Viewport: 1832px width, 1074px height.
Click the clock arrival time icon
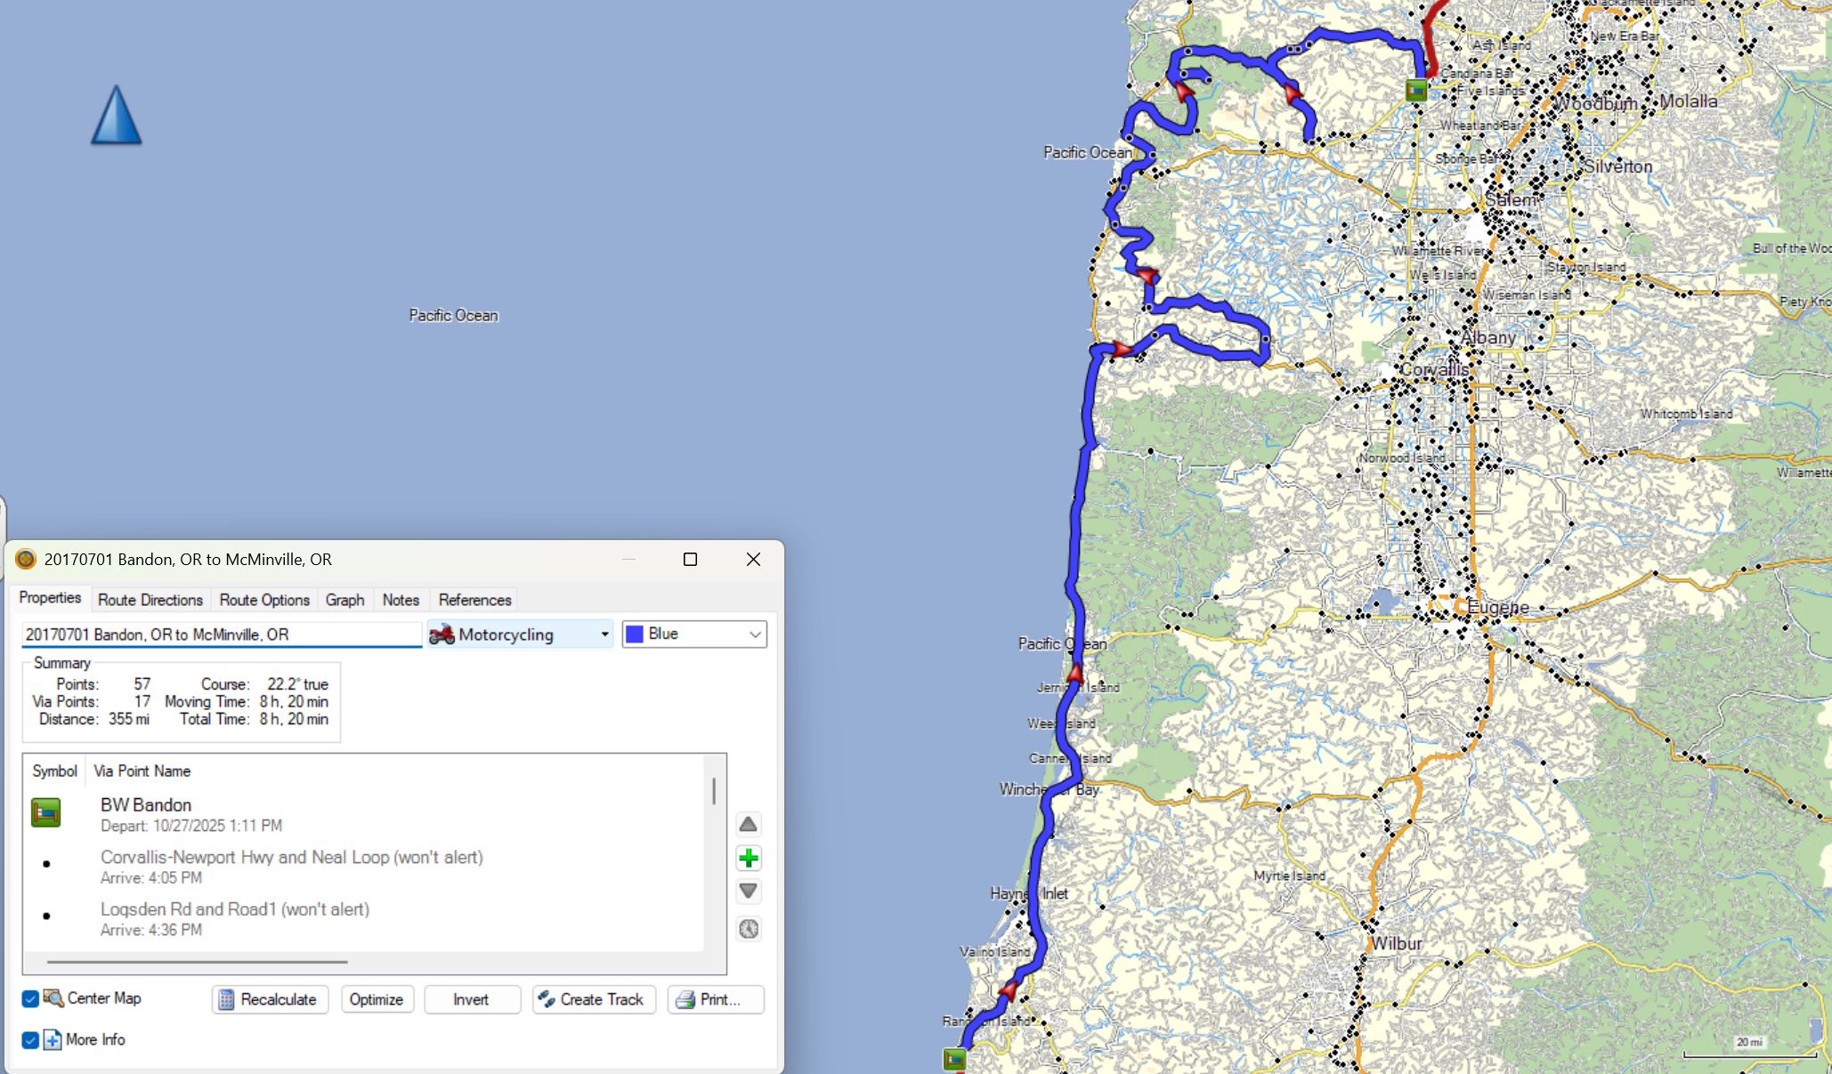pyautogui.click(x=748, y=929)
